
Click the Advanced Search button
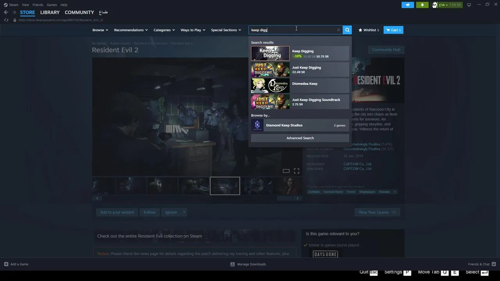point(300,138)
